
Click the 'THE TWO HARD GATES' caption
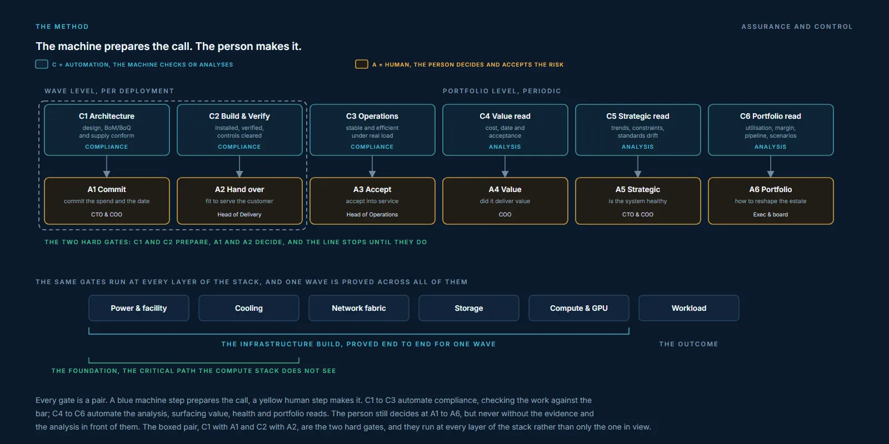236,242
